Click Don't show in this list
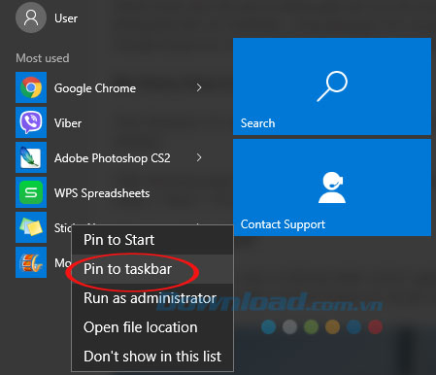 pos(152,357)
